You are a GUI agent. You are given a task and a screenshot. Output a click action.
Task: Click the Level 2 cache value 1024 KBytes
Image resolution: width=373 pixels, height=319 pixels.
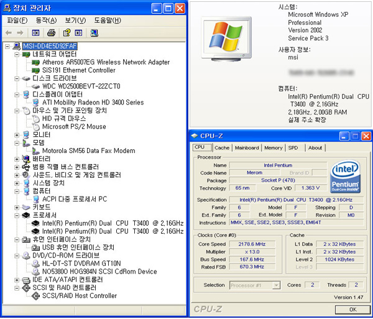pos(339,259)
